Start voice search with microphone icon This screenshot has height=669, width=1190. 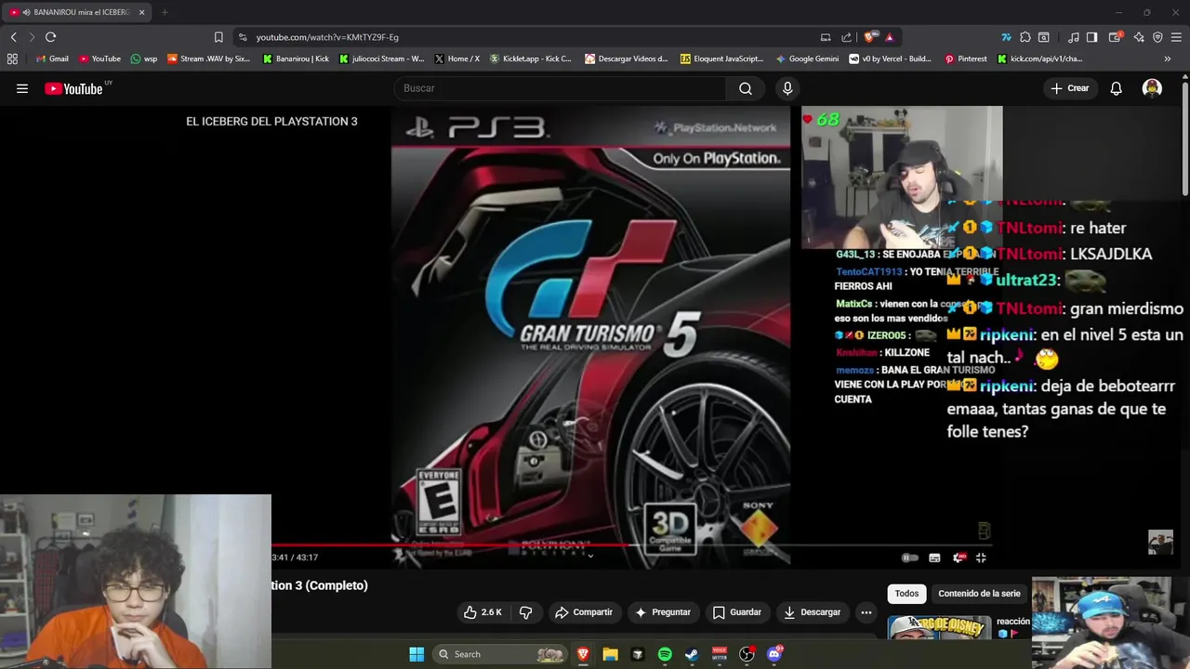point(787,88)
